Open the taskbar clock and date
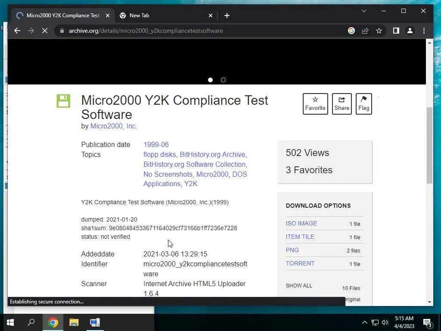This screenshot has height=331, width=441. click(404, 322)
